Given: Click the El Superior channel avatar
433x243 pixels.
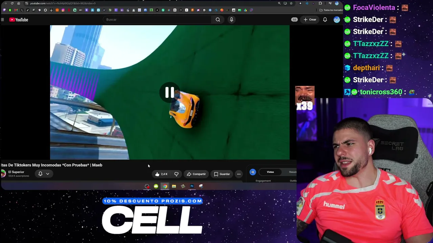Looking at the screenshot, I should 3,174.
